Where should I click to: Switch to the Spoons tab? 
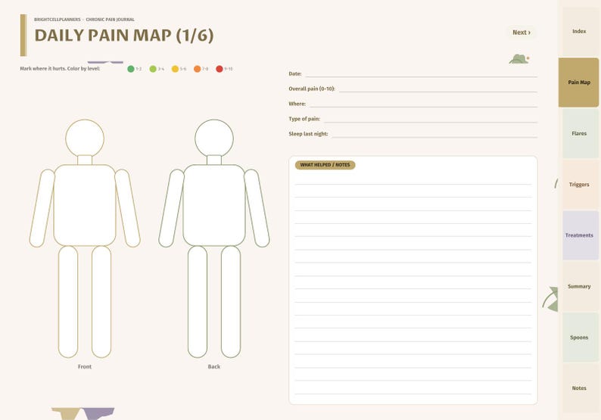pyautogui.click(x=579, y=338)
